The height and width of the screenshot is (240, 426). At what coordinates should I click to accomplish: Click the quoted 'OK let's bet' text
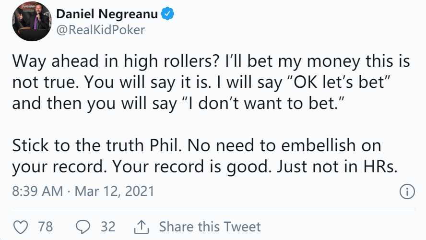338,82
